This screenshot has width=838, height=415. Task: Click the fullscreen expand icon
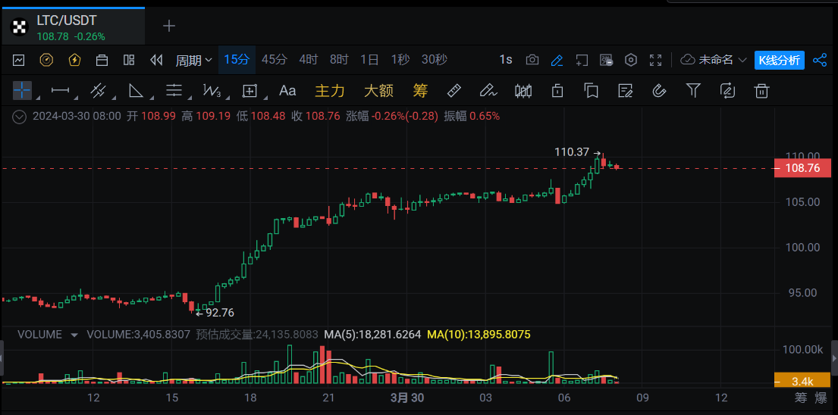pos(656,60)
